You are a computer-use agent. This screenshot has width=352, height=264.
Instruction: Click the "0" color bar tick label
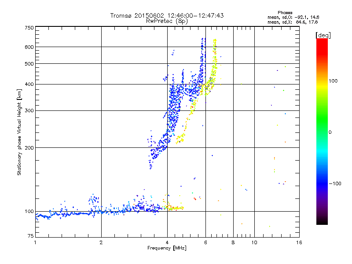(330, 132)
